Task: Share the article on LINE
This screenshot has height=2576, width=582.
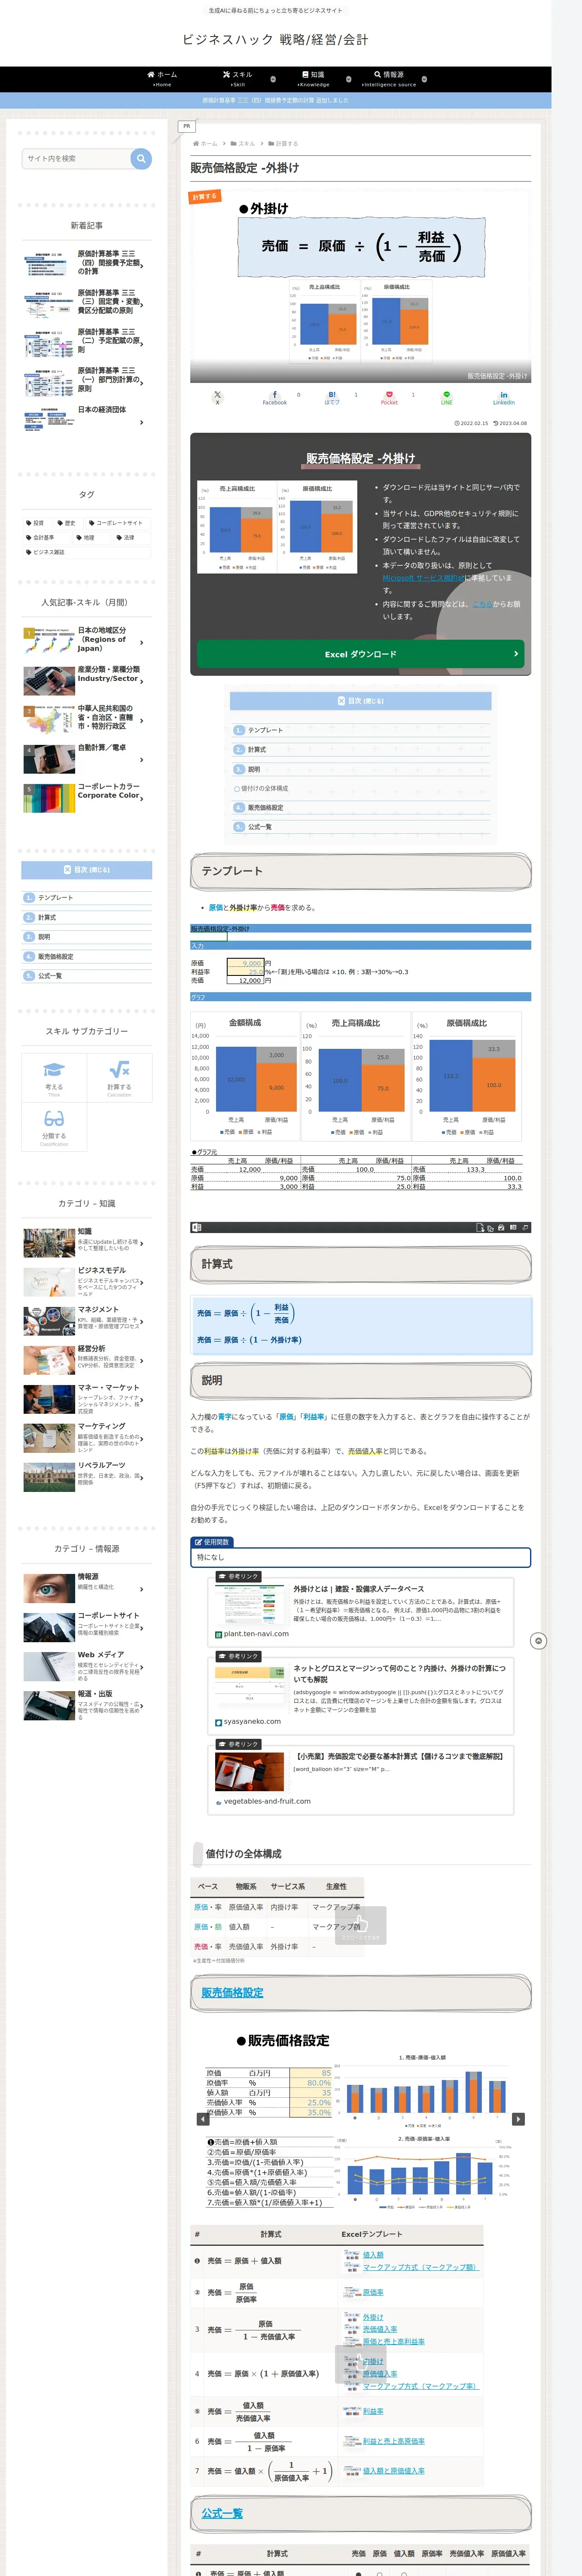Action: click(447, 397)
